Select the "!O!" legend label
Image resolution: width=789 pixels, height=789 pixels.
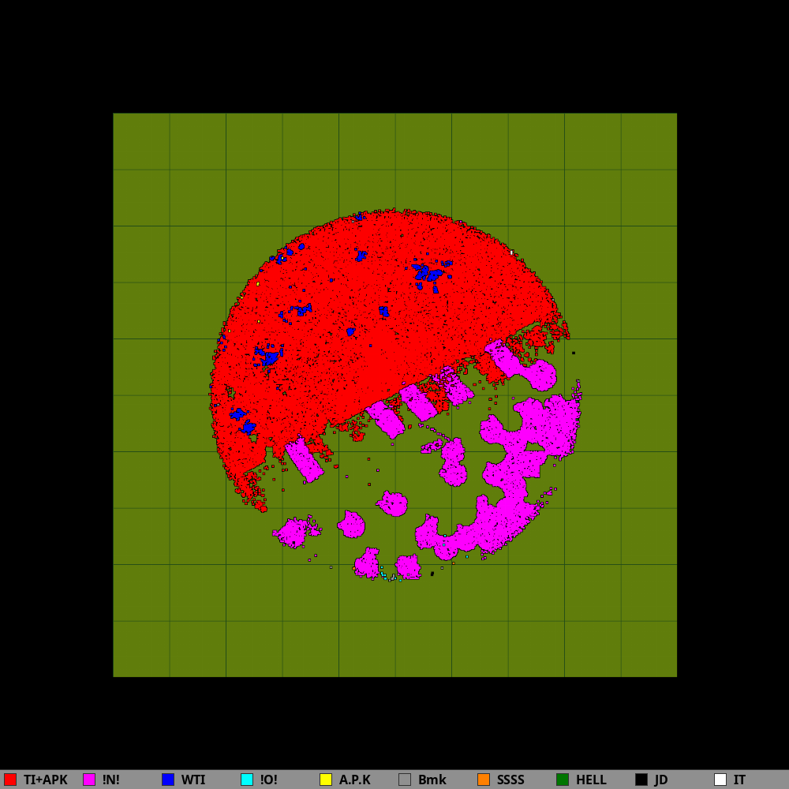(269, 780)
